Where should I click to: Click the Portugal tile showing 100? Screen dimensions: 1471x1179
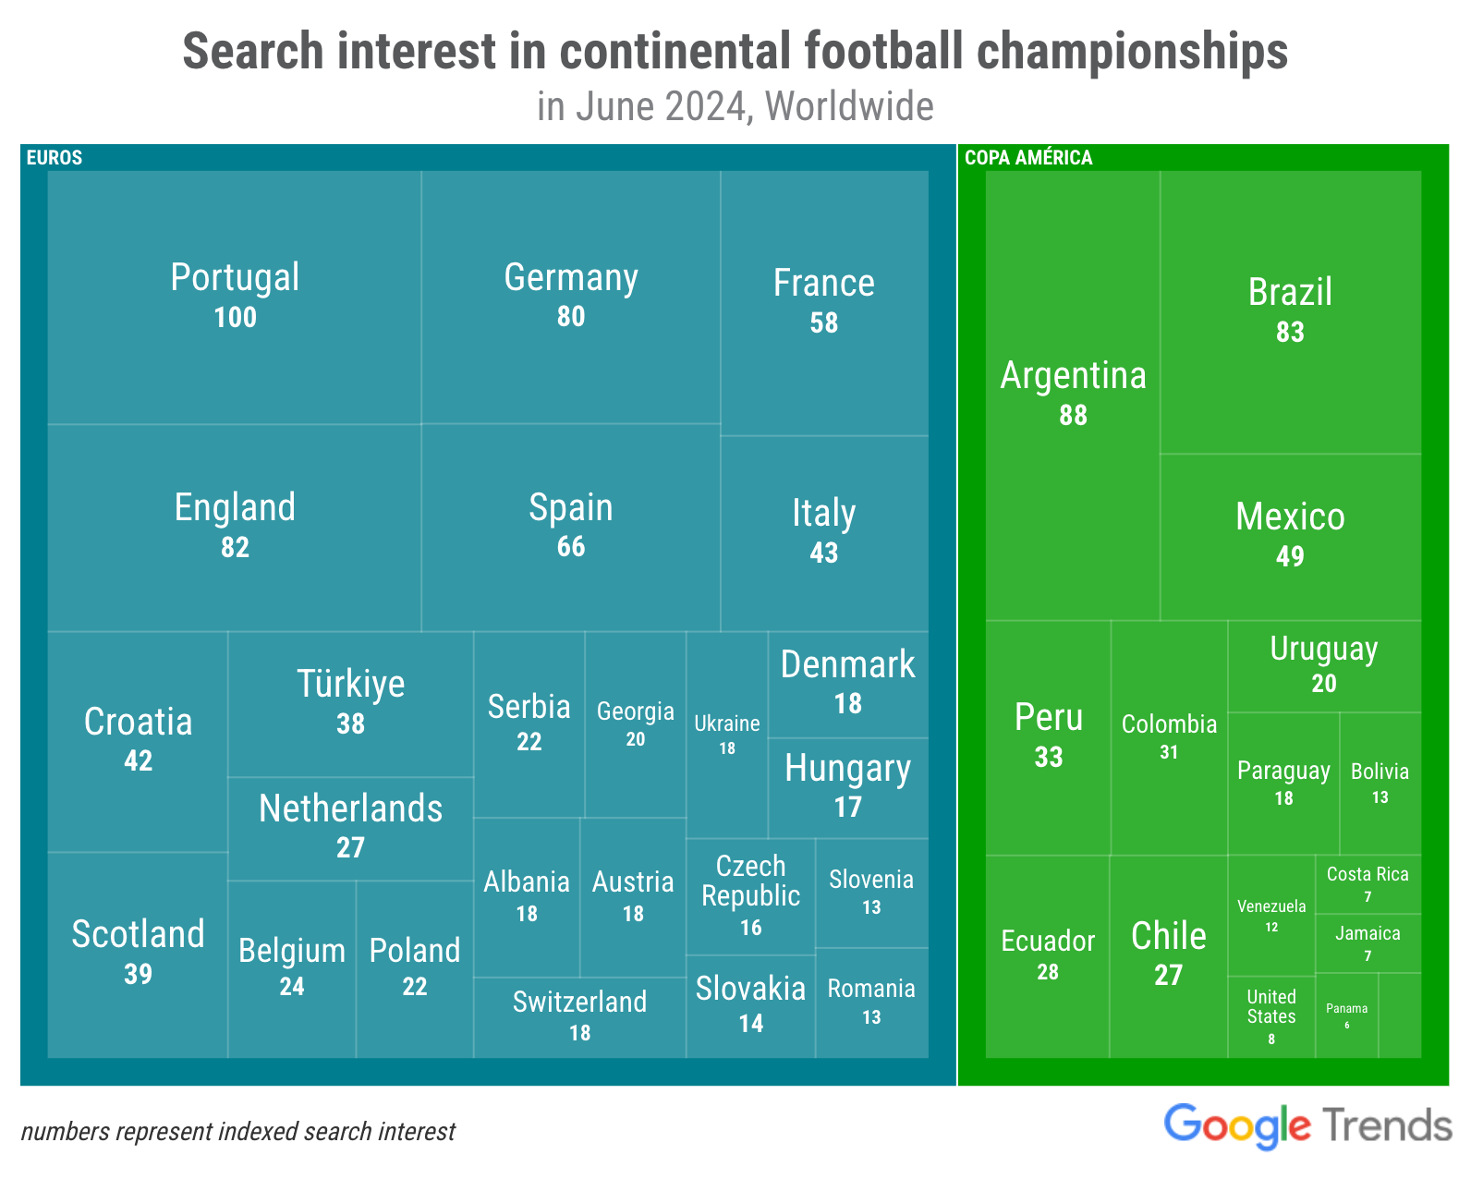(x=235, y=298)
